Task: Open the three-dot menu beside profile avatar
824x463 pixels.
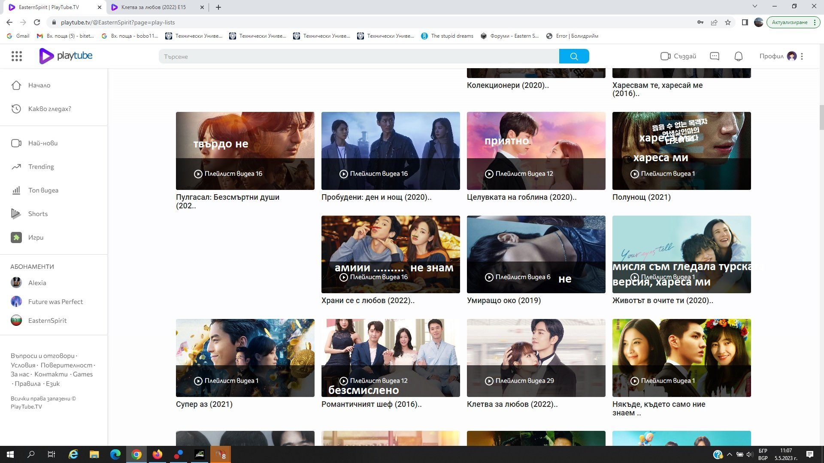Action: click(x=802, y=56)
